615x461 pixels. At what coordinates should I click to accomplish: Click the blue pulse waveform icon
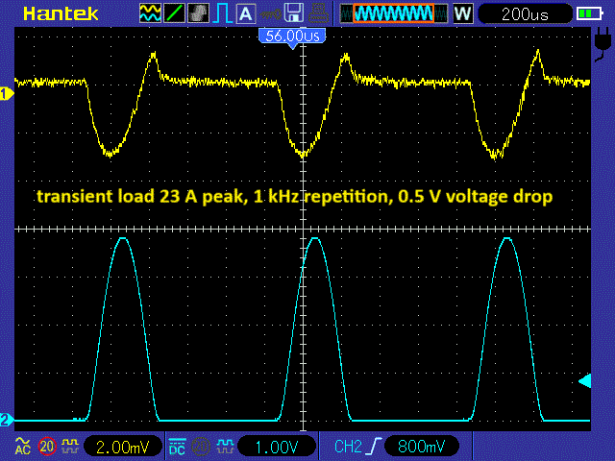[x=222, y=13]
